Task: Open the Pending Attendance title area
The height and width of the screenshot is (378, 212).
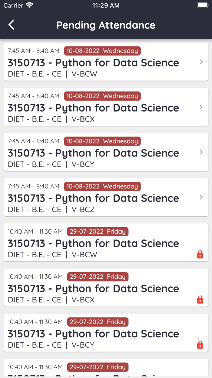Action: point(106,25)
